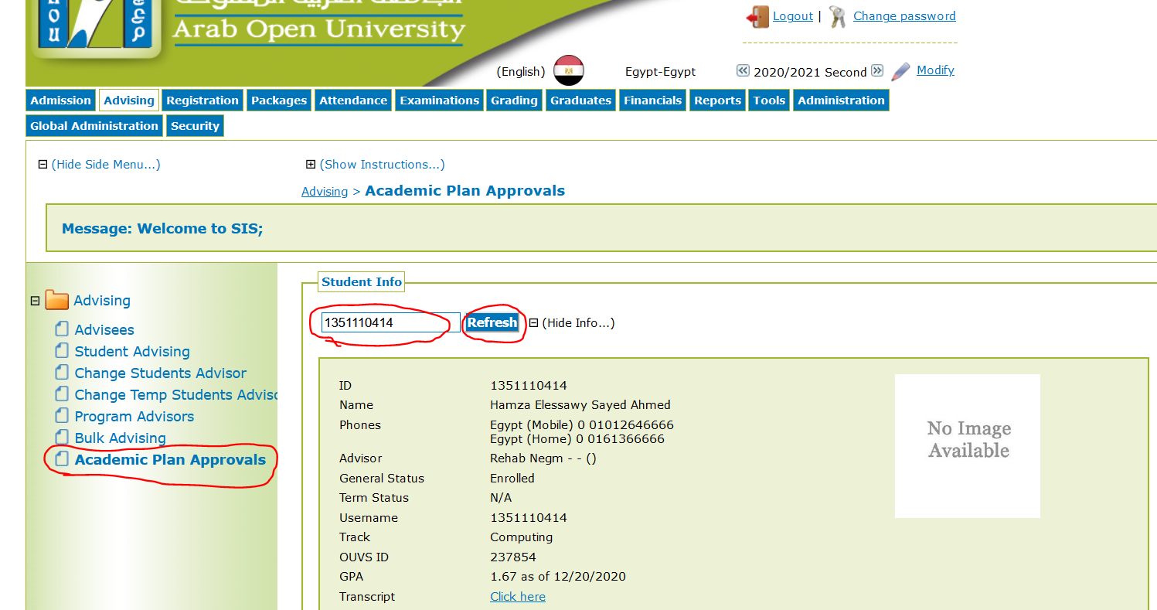Select Bulk Advising in the side menu
Viewport: 1157px width, 610px height.
point(121,438)
